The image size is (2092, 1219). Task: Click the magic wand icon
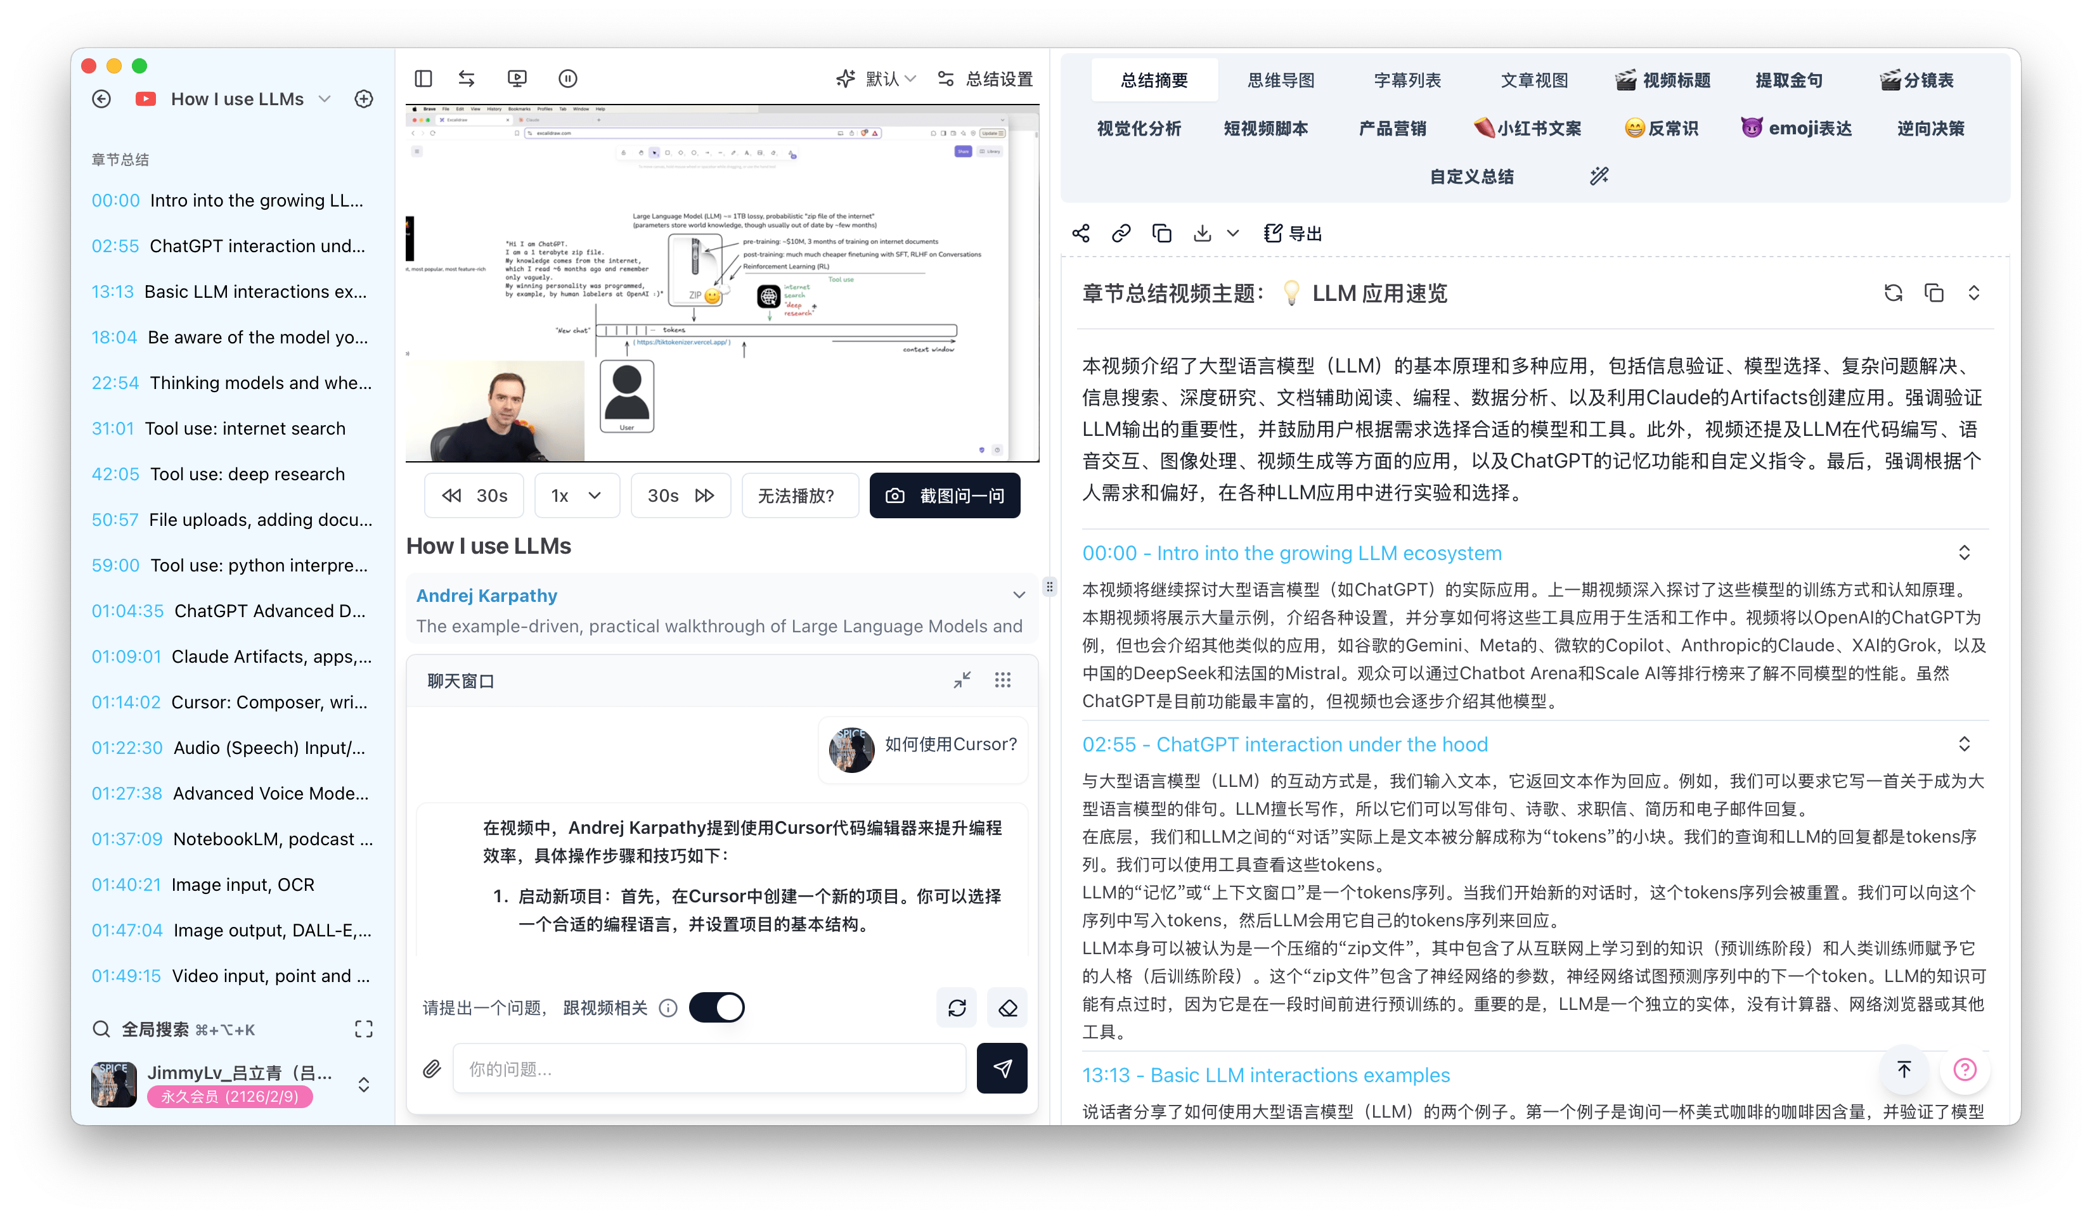1599,176
